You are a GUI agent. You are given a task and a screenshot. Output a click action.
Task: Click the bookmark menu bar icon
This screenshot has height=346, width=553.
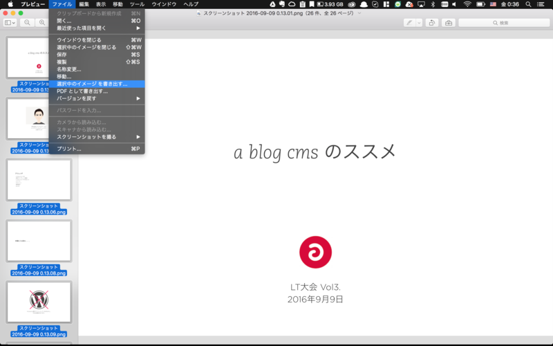312,4
